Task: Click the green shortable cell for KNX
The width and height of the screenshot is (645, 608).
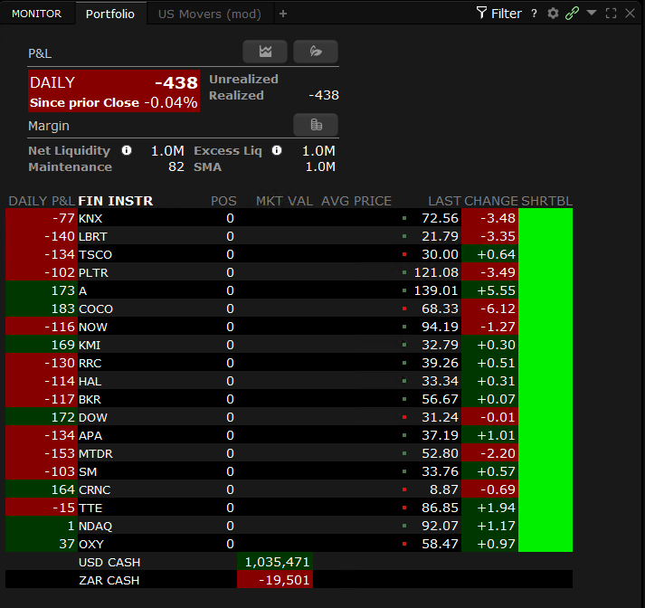Action: (x=545, y=218)
